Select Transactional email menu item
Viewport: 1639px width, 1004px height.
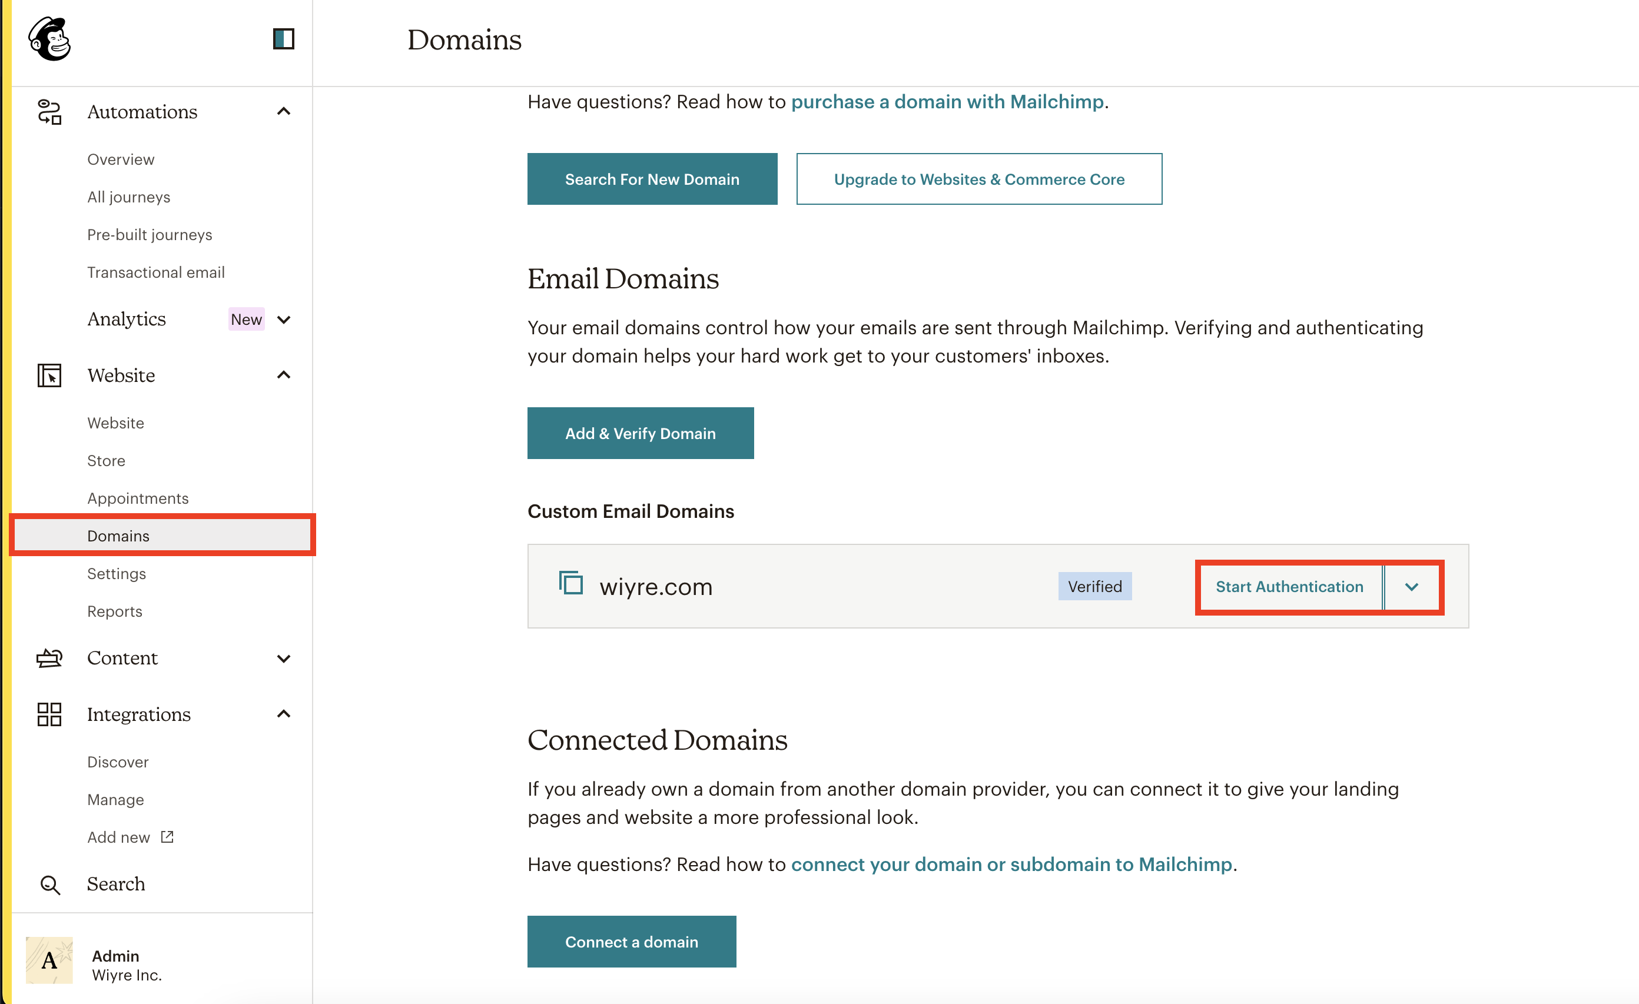[x=154, y=271]
